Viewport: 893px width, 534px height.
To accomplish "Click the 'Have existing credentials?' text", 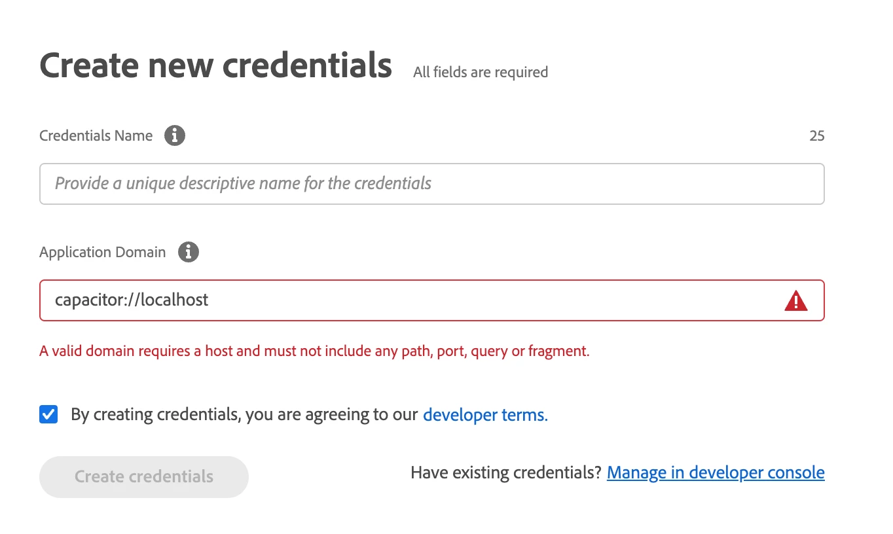I will (505, 472).
